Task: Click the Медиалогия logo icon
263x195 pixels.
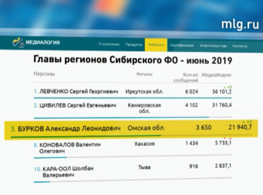Action: click(x=18, y=43)
